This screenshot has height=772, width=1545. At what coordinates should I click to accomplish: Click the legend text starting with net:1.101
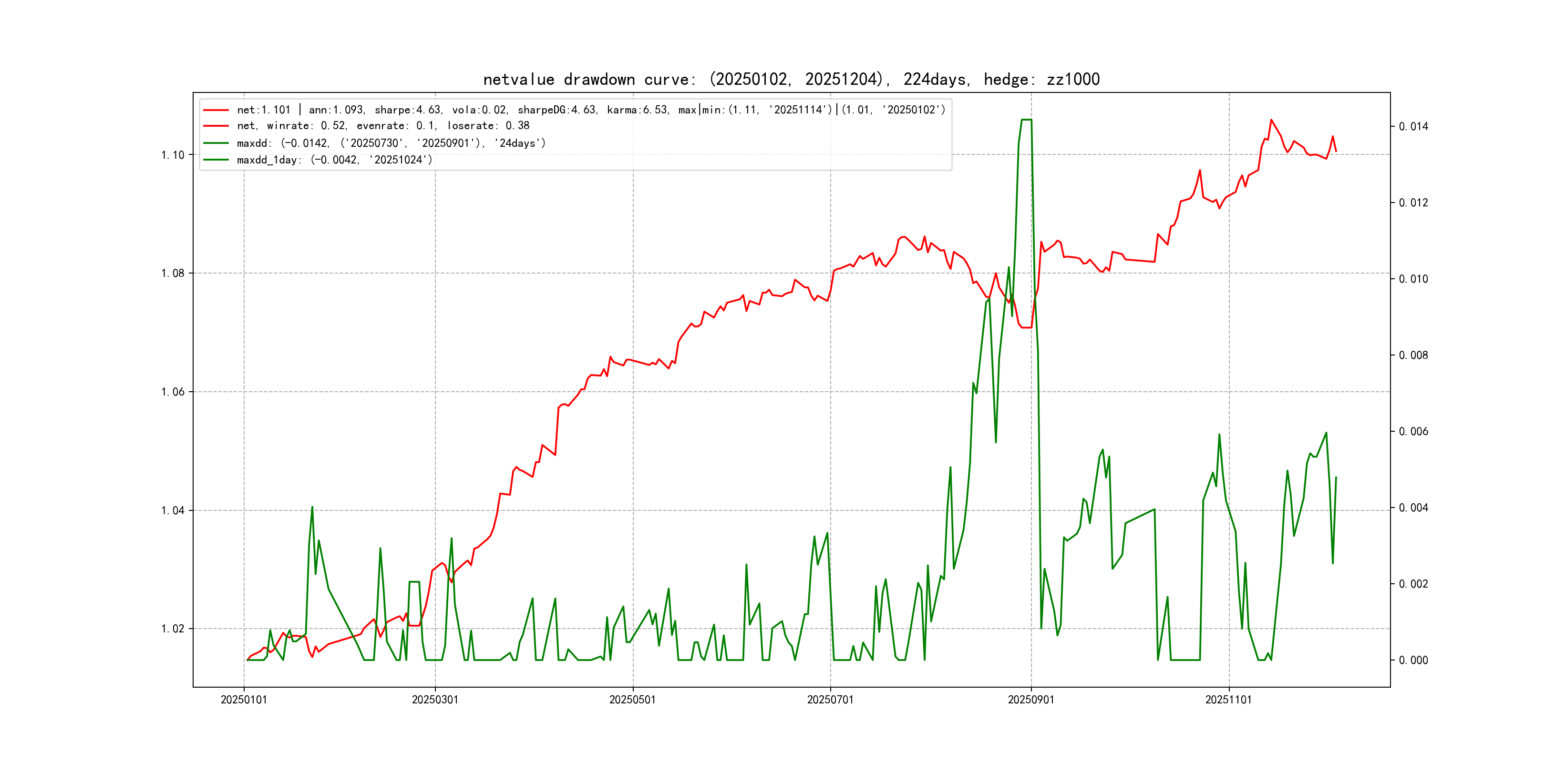click(591, 110)
